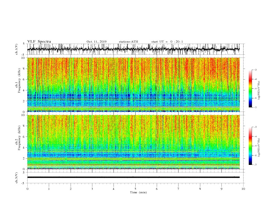
Task: Click the time axis tick label "5"
Action: [135, 189]
